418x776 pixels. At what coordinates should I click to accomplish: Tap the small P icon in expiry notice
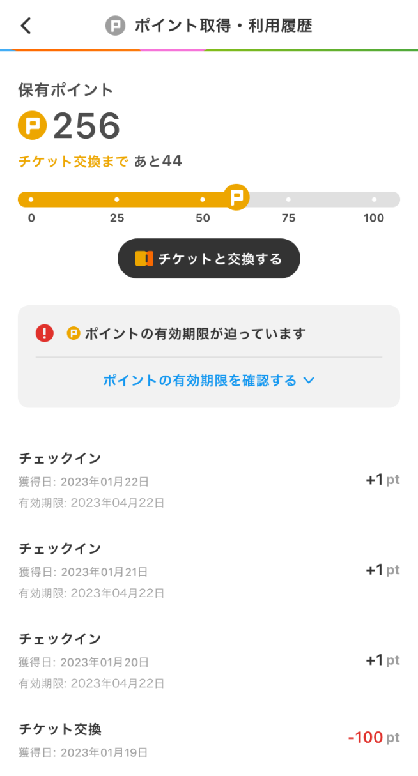click(74, 333)
